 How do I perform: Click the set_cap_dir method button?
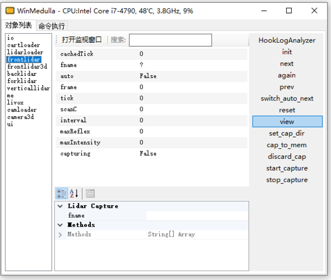(x=287, y=133)
